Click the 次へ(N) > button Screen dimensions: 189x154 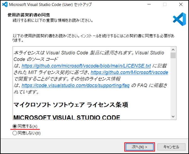[x=140, y=147]
